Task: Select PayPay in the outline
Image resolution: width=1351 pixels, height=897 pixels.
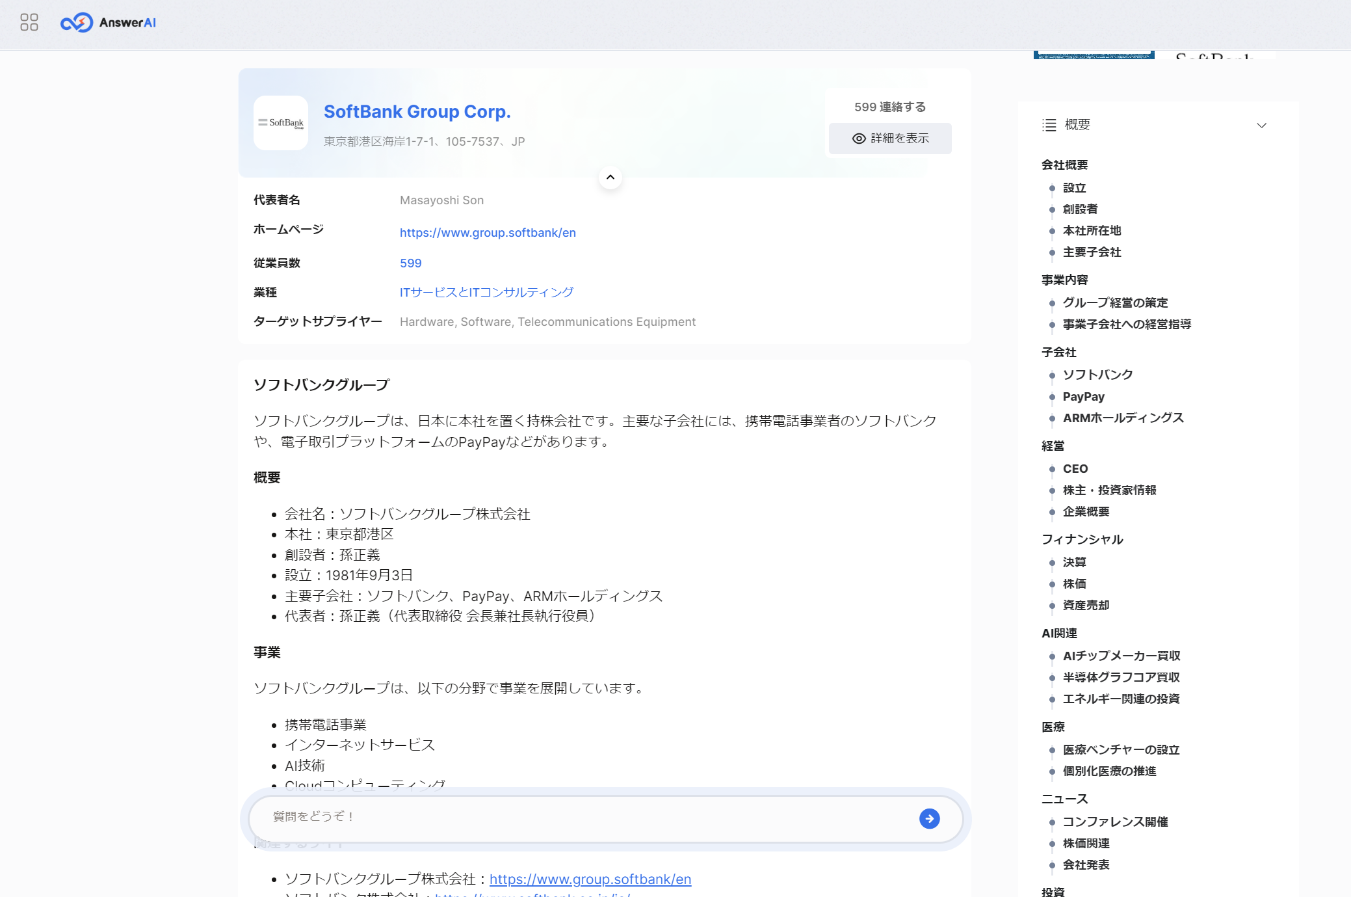Action: click(x=1083, y=397)
